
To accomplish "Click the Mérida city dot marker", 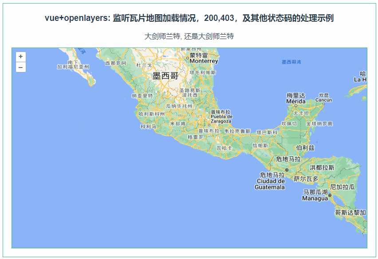I will click(x=296, y=106).
